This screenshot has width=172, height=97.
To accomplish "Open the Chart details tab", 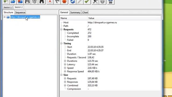I will pyautogui.click(x=85, y=12).
